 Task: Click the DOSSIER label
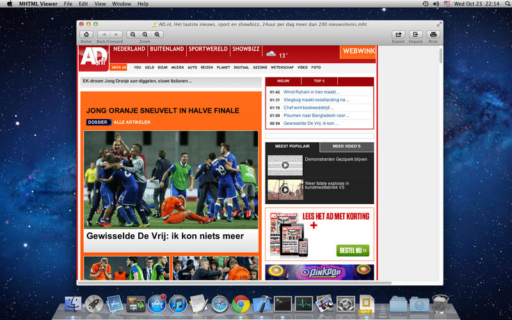98,122
